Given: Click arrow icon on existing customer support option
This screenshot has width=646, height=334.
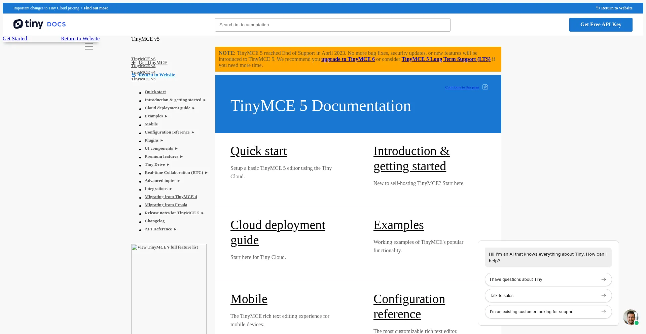Looking at the screenshot, I should click(x=604, y=312).
